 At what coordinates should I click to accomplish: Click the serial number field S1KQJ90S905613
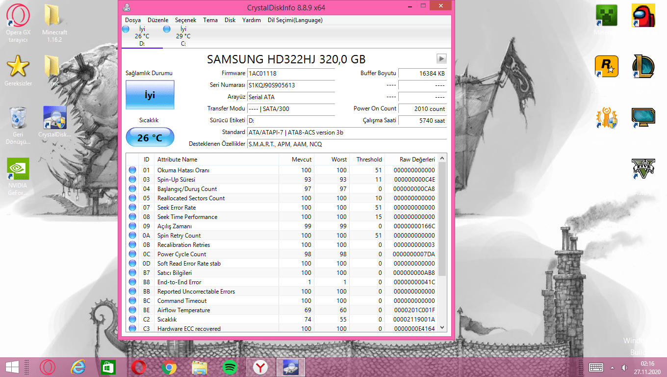pyautogui.click(x=291, y=85)
